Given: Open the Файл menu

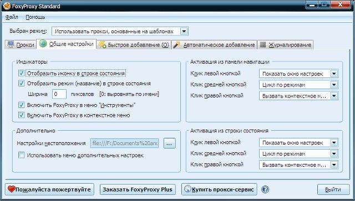Looking at the screenshot, I should click(12, 17).
